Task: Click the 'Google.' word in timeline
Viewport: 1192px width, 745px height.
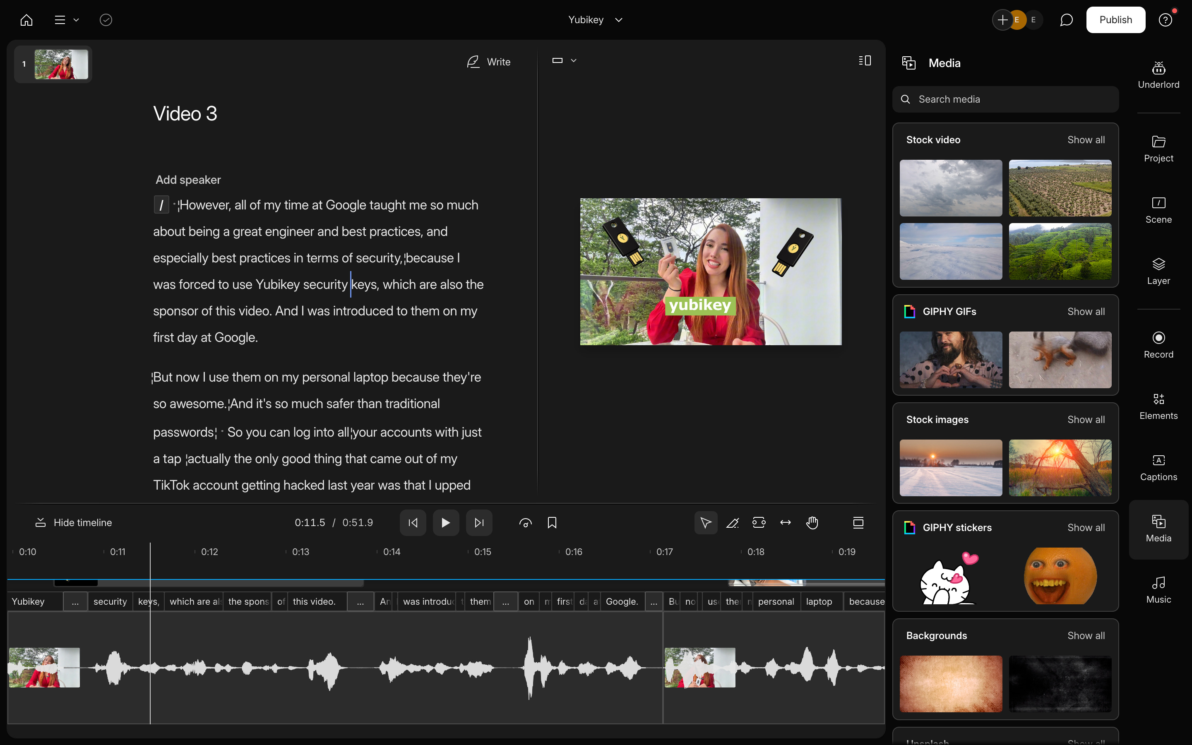Action: click(x=622, y=601)
